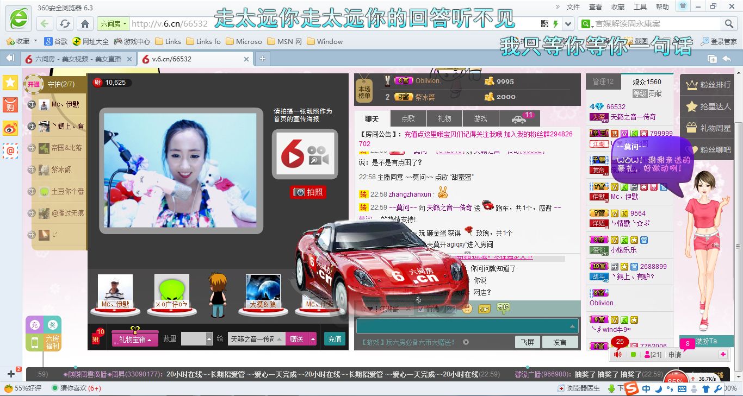Click the mobile phone icon tile
743x396 pixels.
[34, 343]
